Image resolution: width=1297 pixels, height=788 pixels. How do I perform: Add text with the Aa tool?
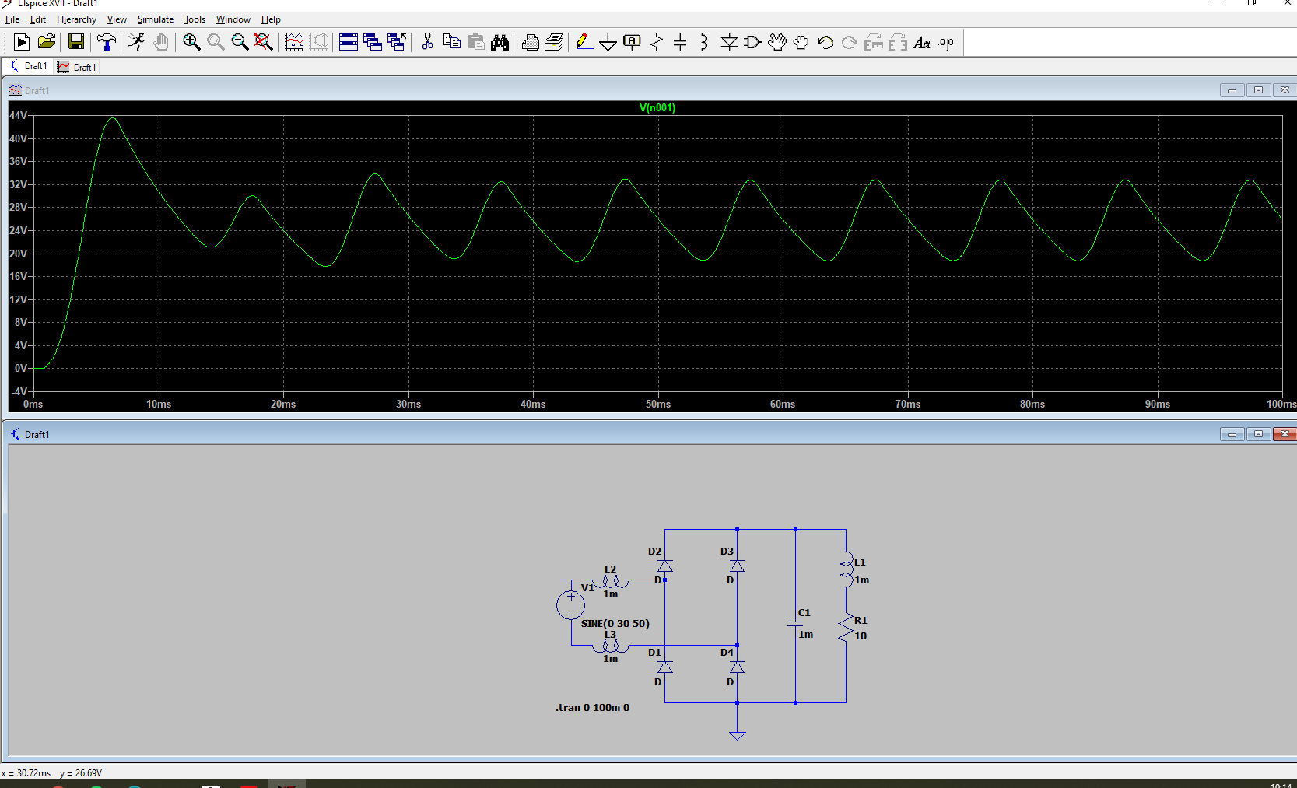pos(922,43)
